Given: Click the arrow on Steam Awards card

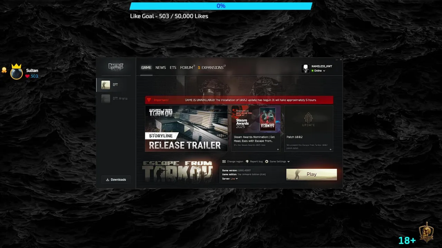Looking at the screenshot, I should pos(278,149).
